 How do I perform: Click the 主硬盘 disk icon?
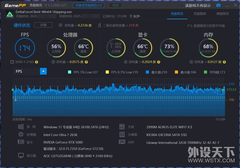[x=122, y=134]
